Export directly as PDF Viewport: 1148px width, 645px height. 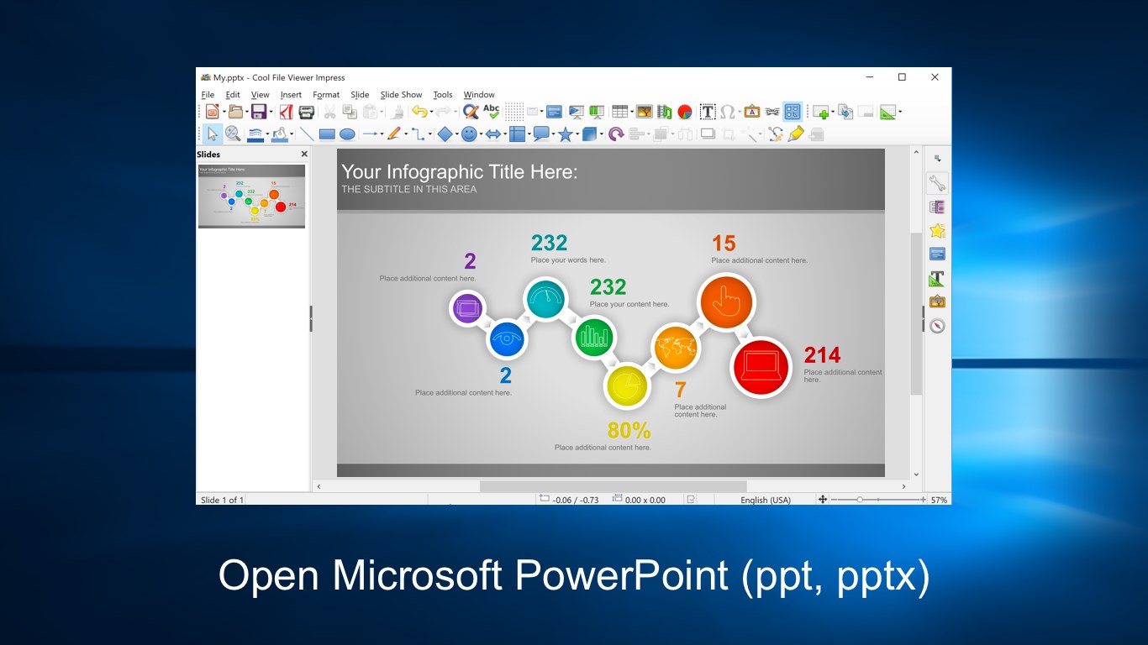pos(286,111)
